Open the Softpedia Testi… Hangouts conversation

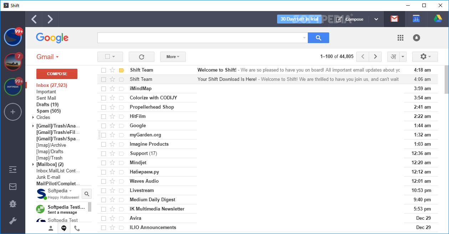pos(62,209)
